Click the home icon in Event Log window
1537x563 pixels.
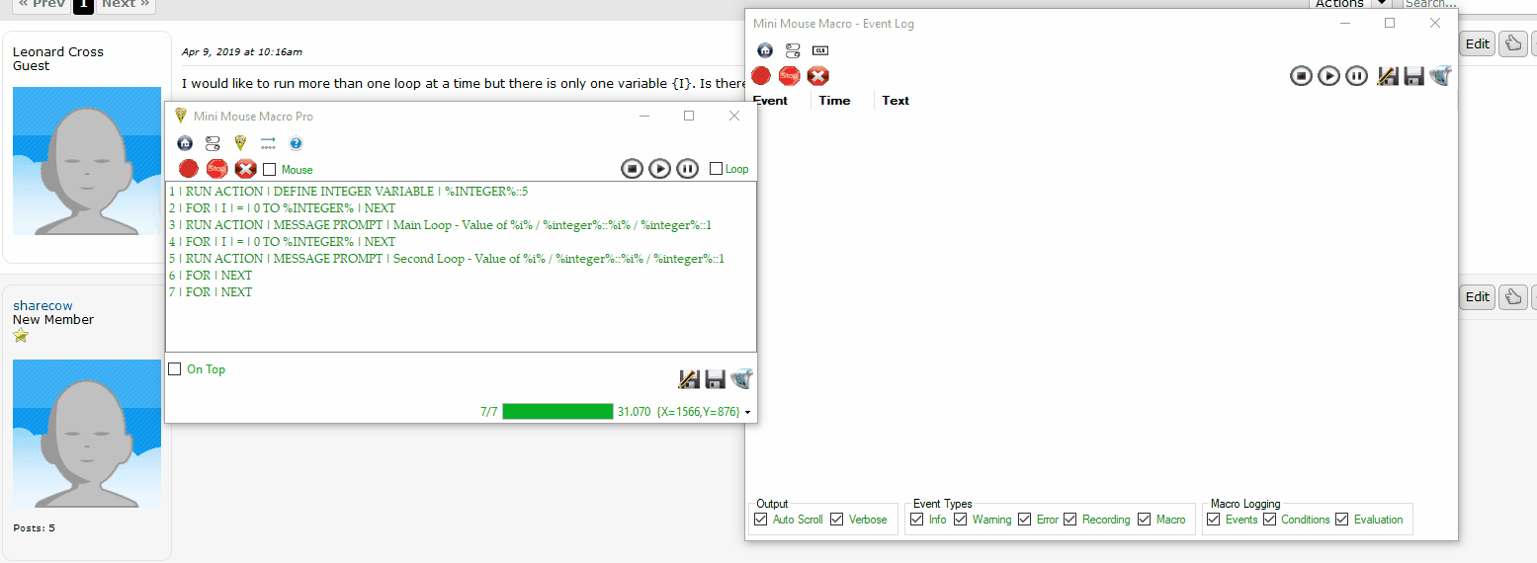pos(764,50)
